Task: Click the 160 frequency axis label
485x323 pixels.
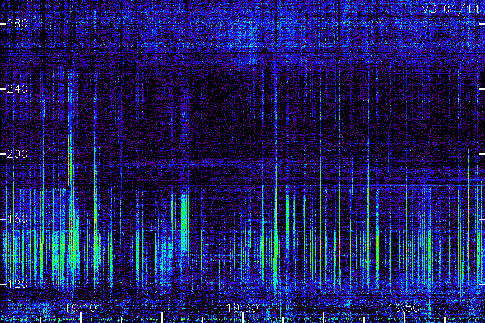Action: [x=17, y=219]
